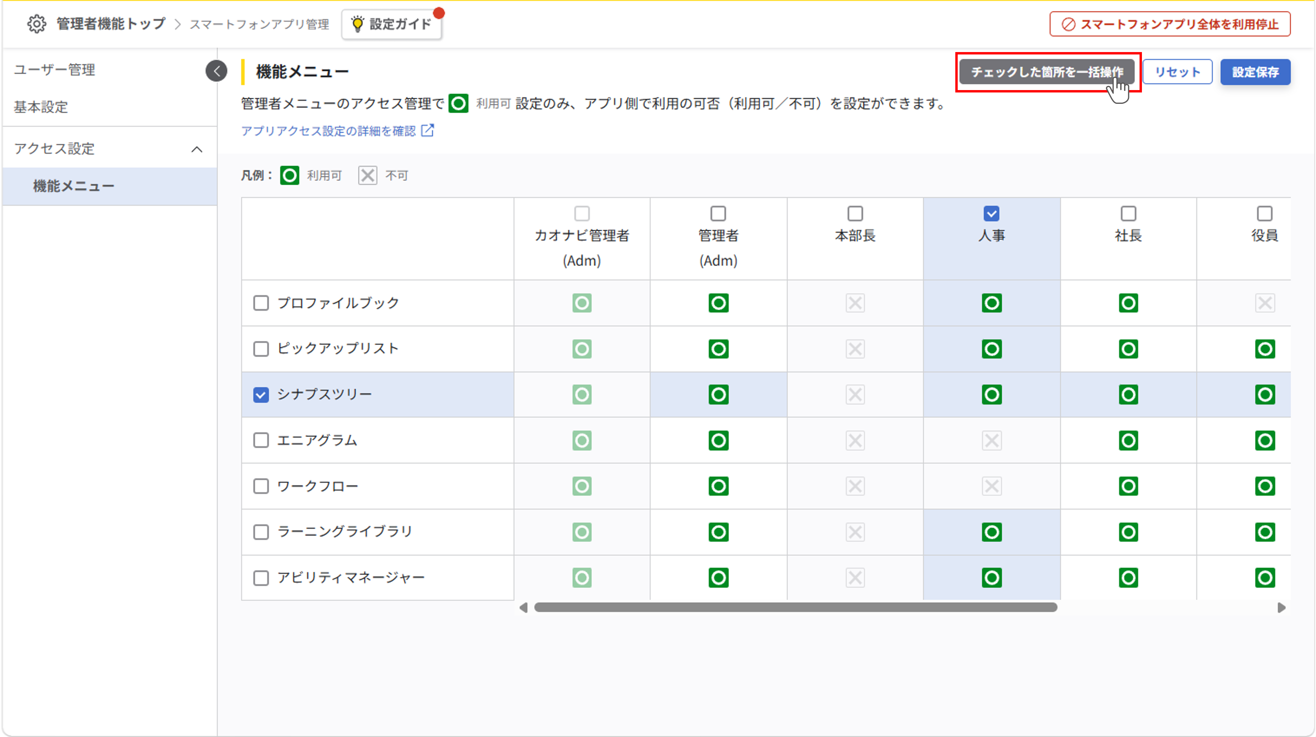
Task: Uncheck the 人事 column checkbox
Action: point(991,213)
